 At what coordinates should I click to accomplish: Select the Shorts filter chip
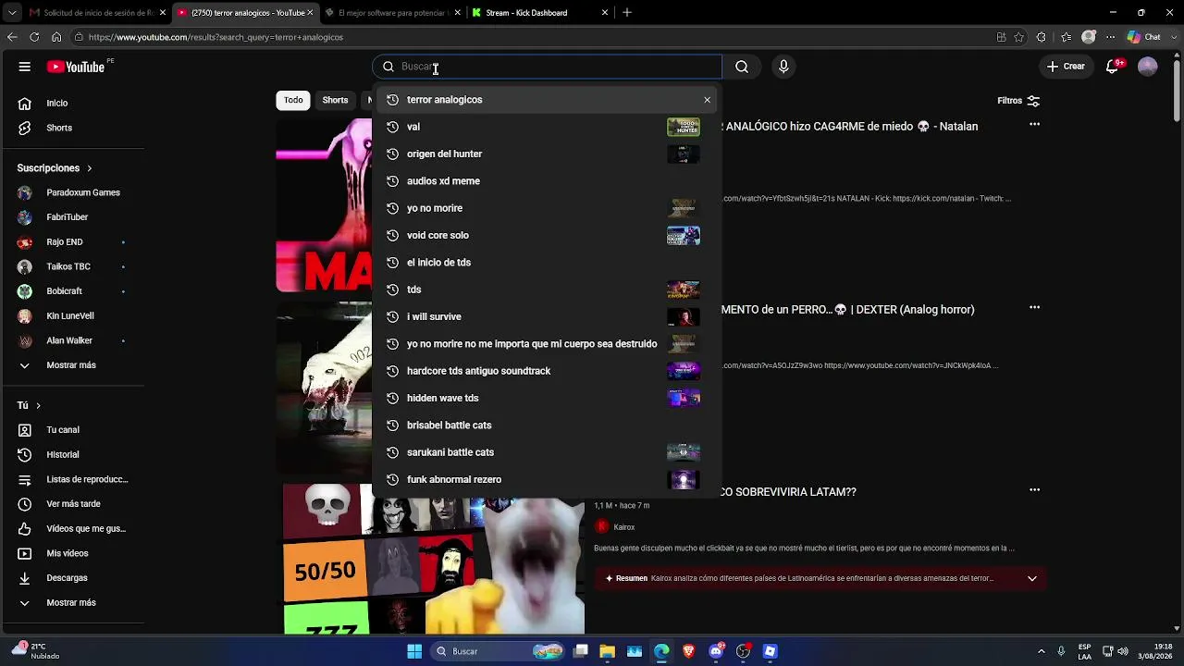[x=335, y=100]
